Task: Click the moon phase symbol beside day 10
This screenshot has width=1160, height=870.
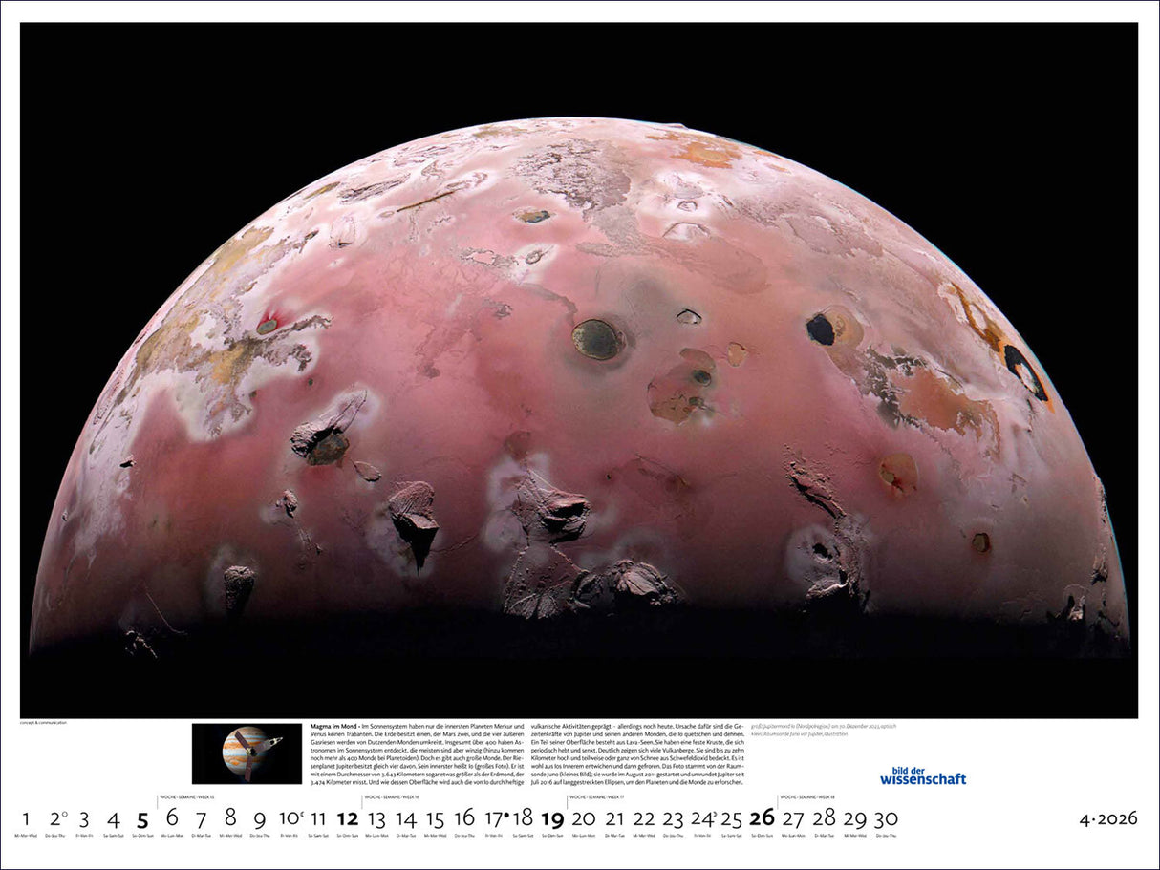Action: coord(301,814)
